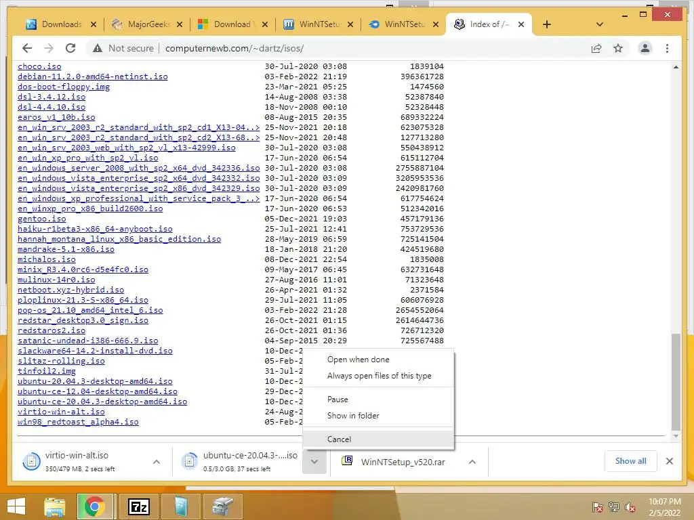The width and height of the screenshot is (694, 520).
Task: Open the choco.iso link
Action: pos(39,66)
